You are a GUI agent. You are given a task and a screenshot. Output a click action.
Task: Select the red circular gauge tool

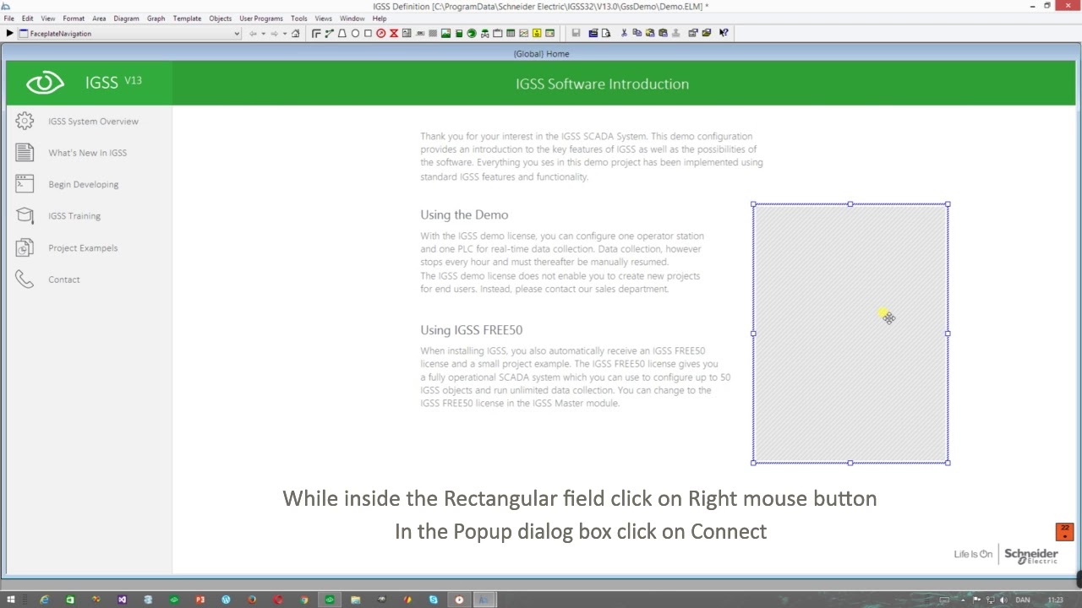tap(380, 34)
